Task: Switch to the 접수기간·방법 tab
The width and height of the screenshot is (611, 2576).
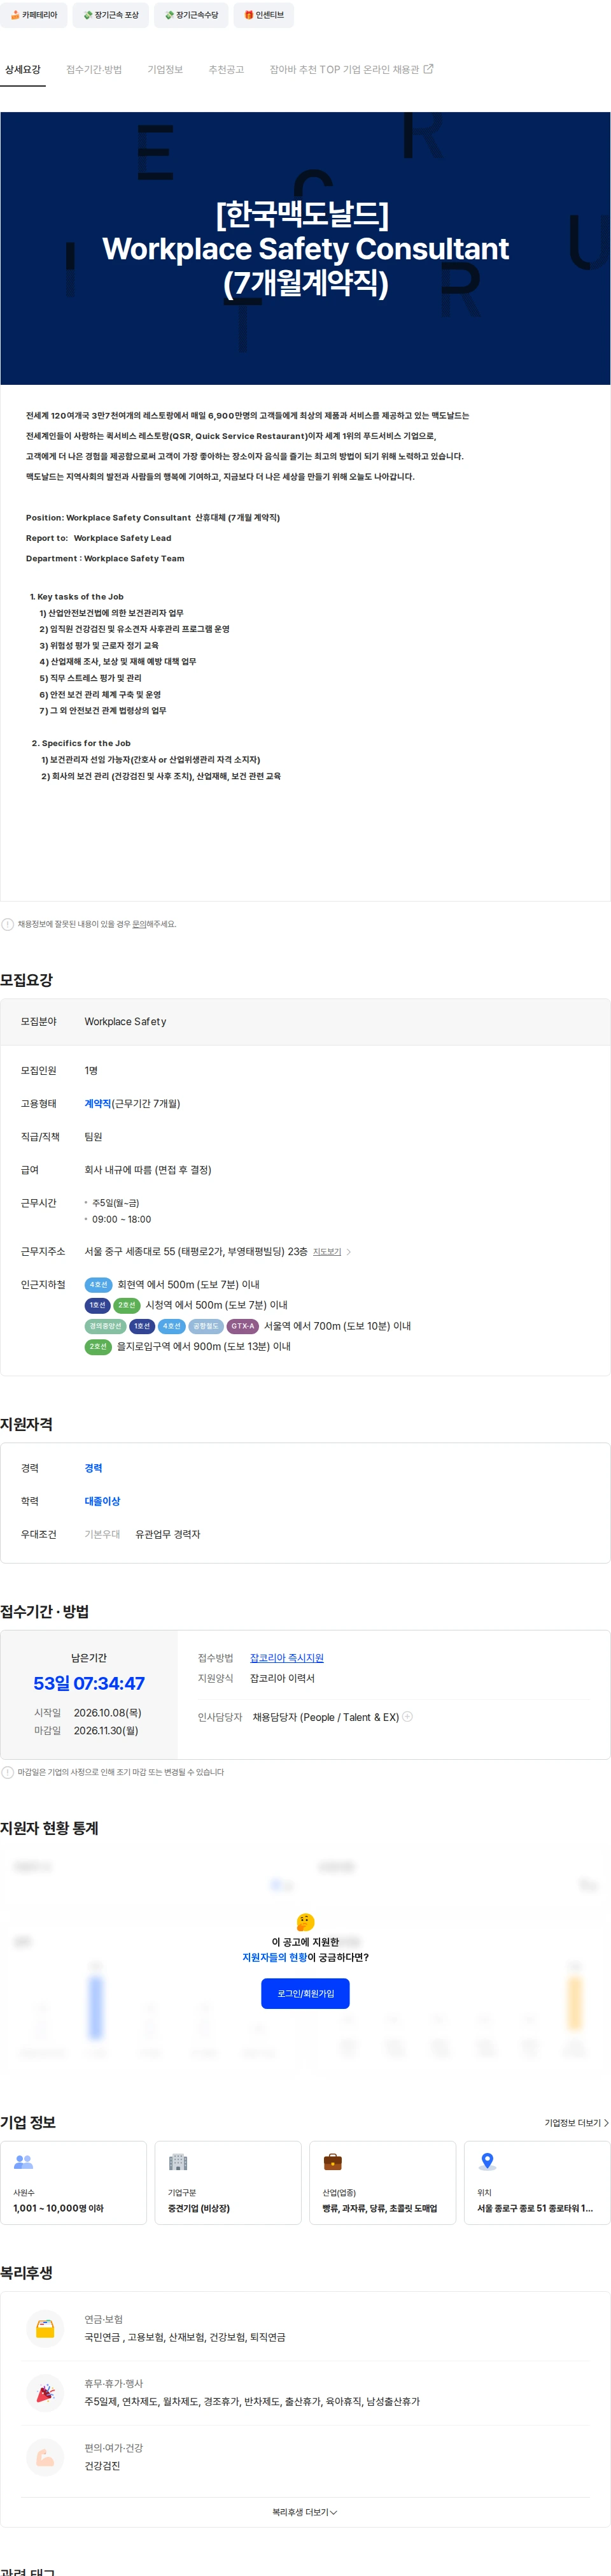Action: coord(94,70)
